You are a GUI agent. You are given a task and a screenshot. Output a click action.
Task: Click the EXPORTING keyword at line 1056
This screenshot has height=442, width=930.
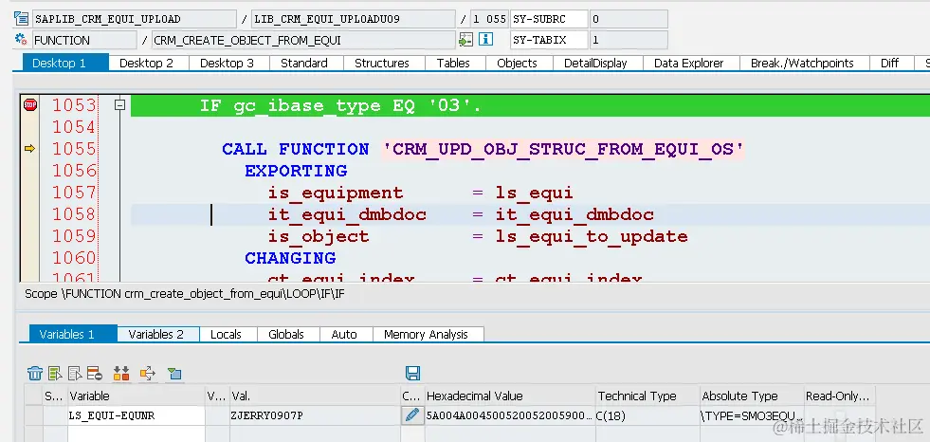296,171
